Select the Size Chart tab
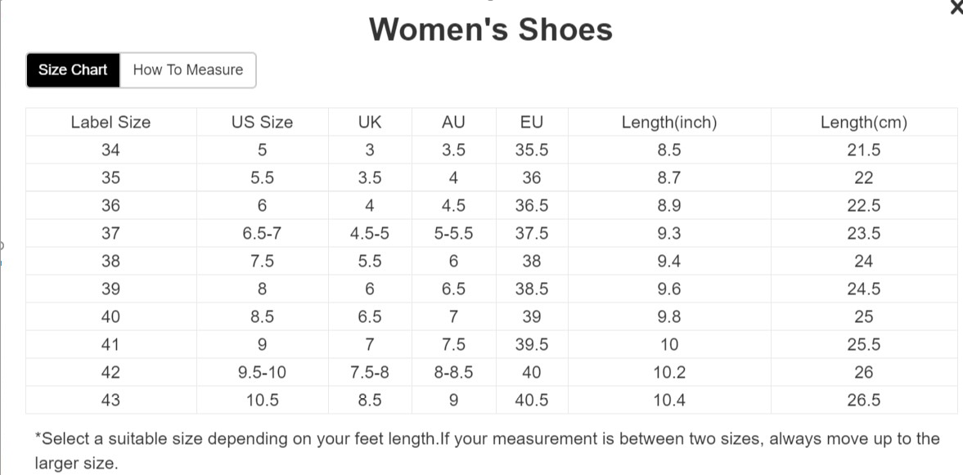The width and height of the screenshot is (963, 475). tap(73, 70)
